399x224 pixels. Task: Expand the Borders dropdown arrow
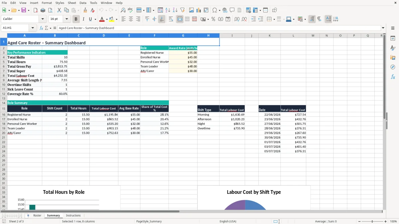point(274,19)
